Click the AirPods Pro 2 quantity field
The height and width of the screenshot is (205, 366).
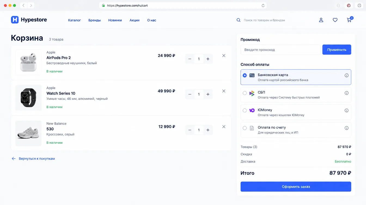pos(199,59)
